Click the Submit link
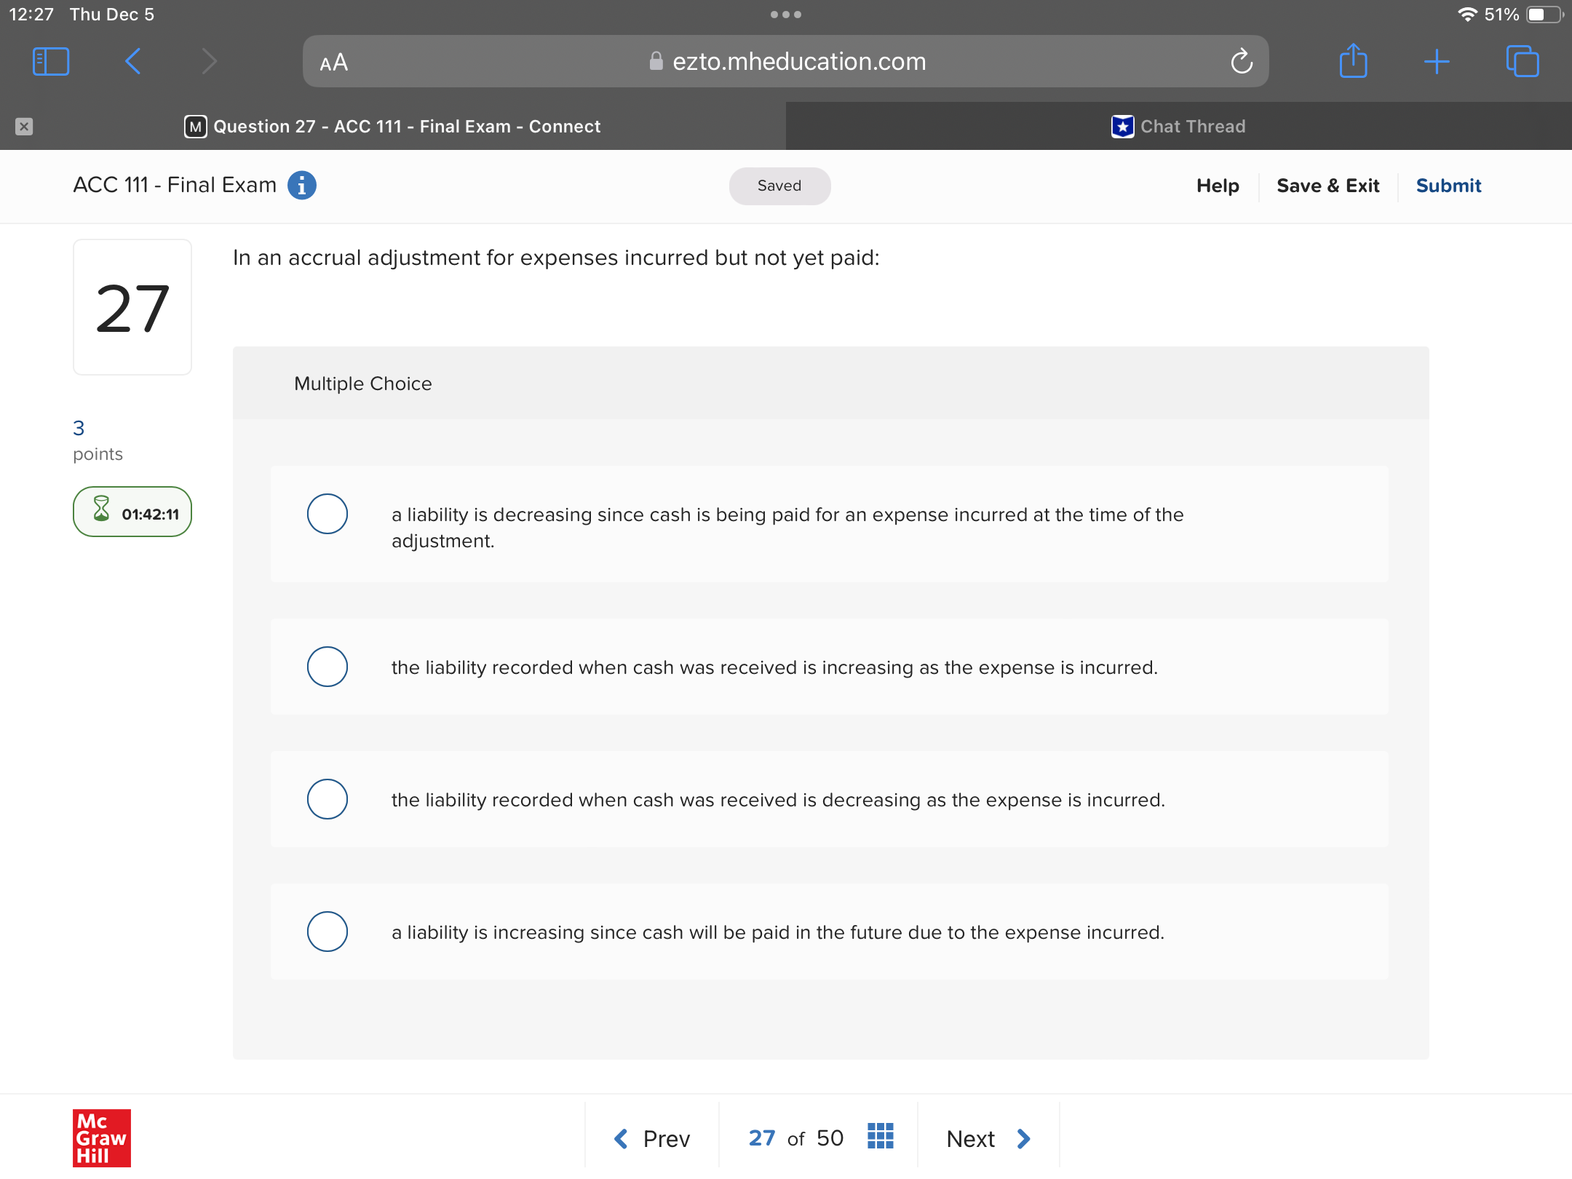The image size is (1572, 1179). (1448, 186)
